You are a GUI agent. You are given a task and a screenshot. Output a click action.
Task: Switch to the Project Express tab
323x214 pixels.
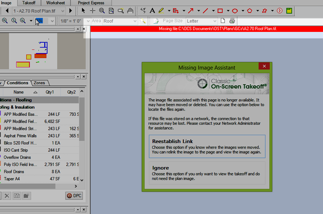click(91, 3)
